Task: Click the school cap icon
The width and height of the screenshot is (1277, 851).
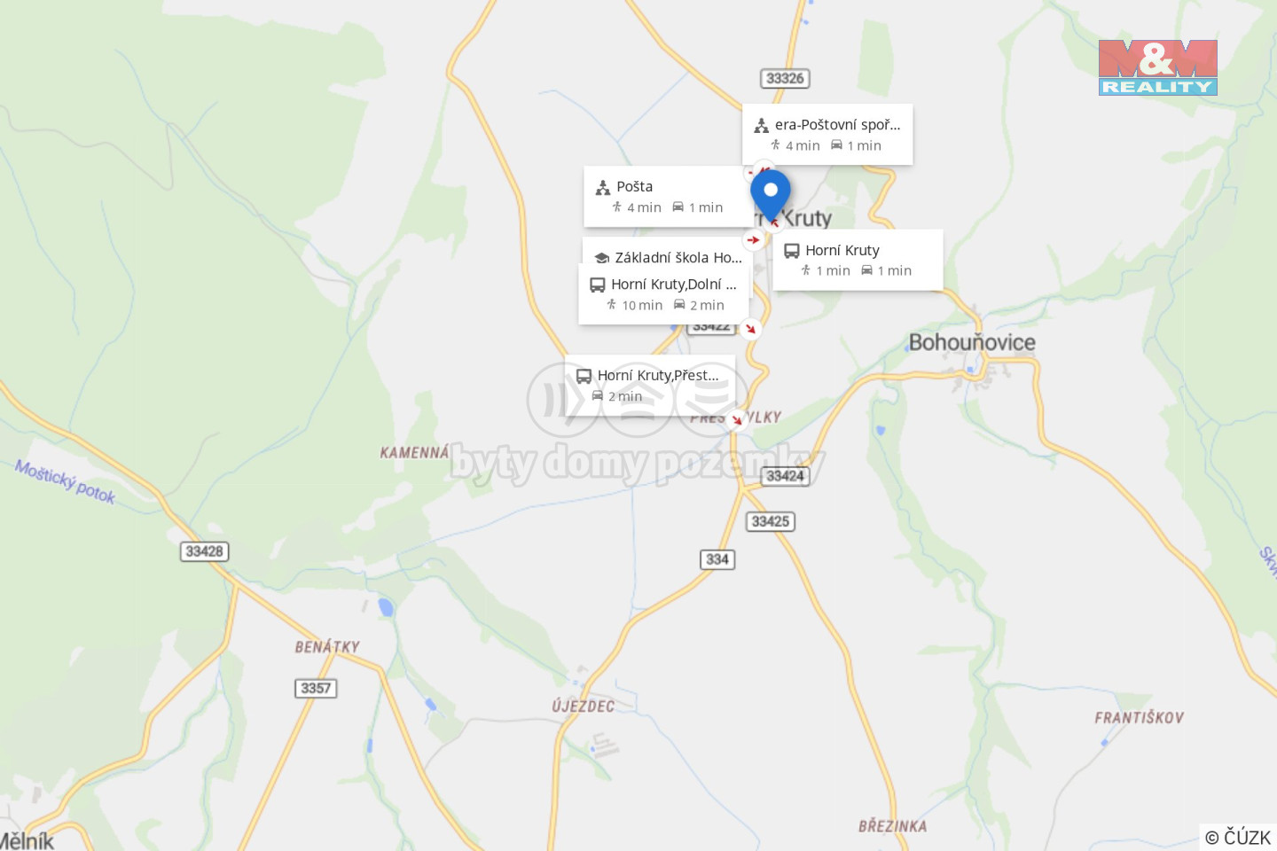Action: coord(601,258)
